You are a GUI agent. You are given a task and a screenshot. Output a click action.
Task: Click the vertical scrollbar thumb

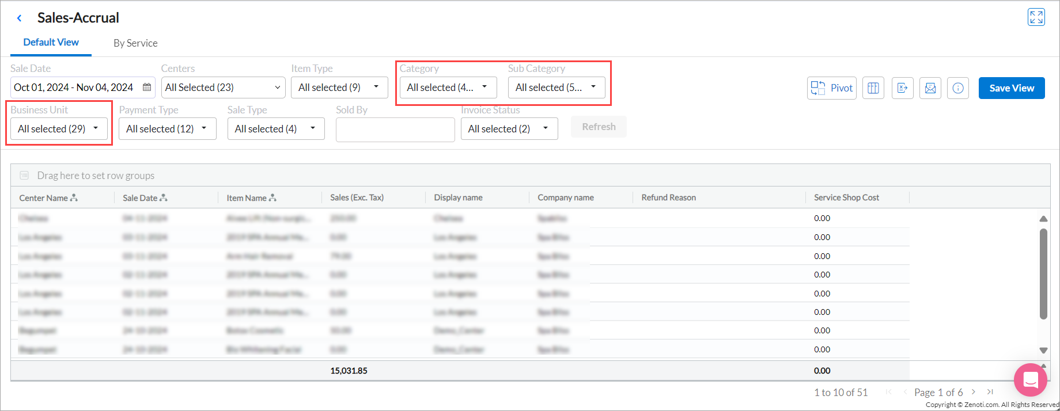(1043, 273)
